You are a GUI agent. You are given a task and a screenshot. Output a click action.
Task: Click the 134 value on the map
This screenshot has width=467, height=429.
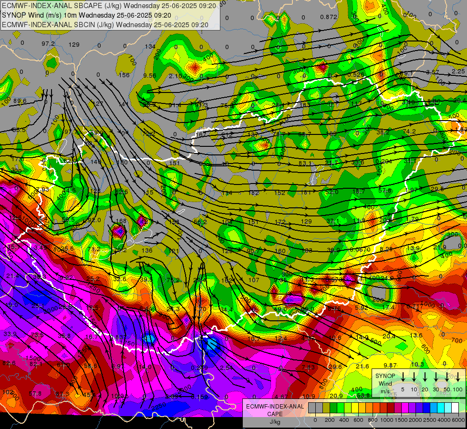point(150,47)
